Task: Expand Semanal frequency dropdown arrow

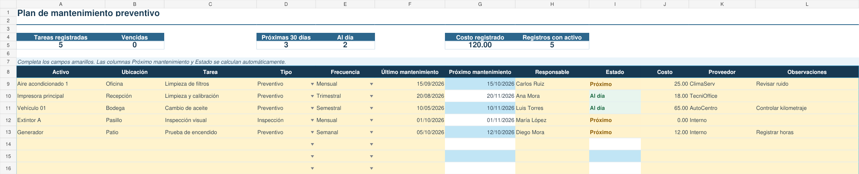Action: pyautogui.click(x=371, y=133)
